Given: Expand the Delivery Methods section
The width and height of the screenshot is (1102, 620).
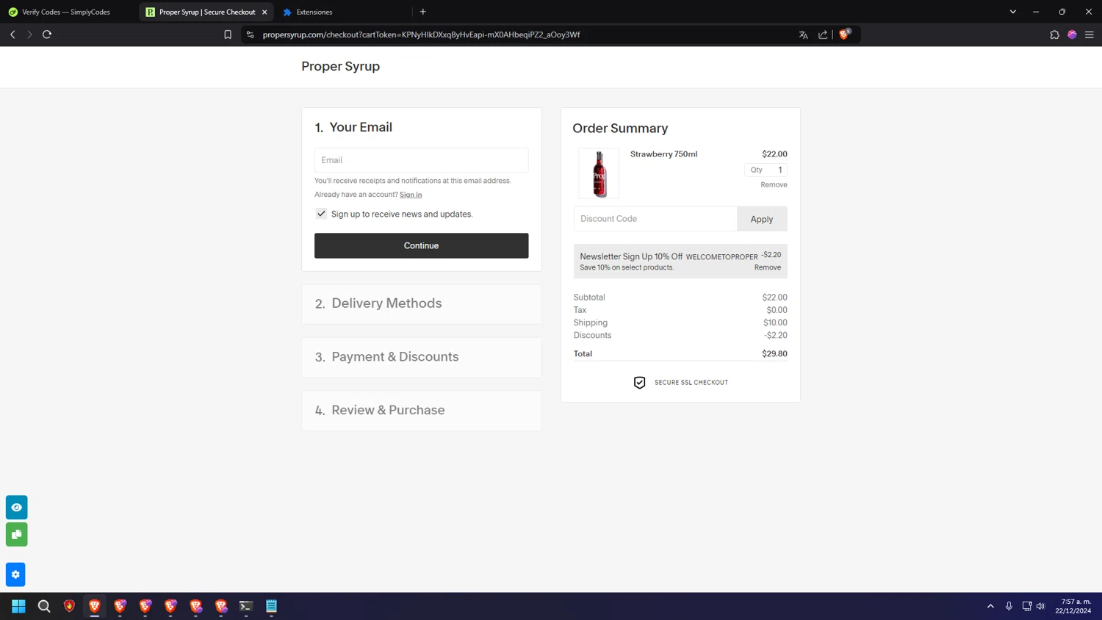Looking at the screenshot, I should tap(421, 303).
